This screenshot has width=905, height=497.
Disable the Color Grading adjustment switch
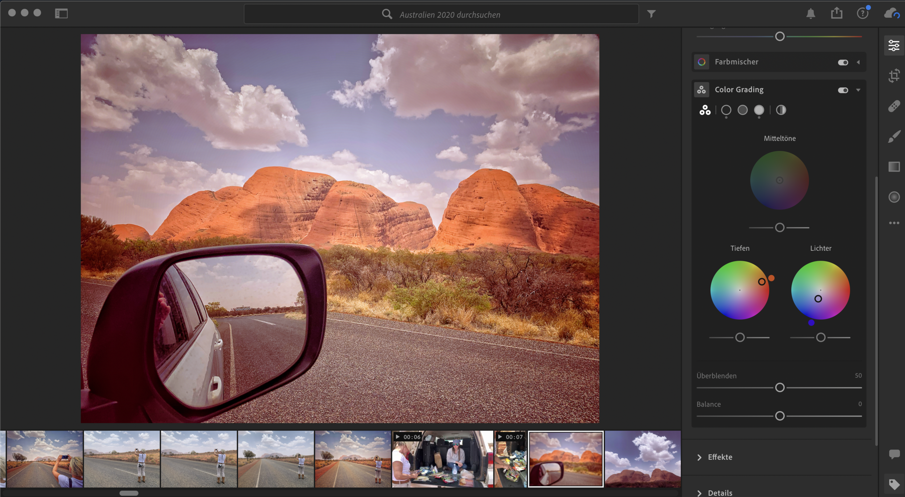844,89
